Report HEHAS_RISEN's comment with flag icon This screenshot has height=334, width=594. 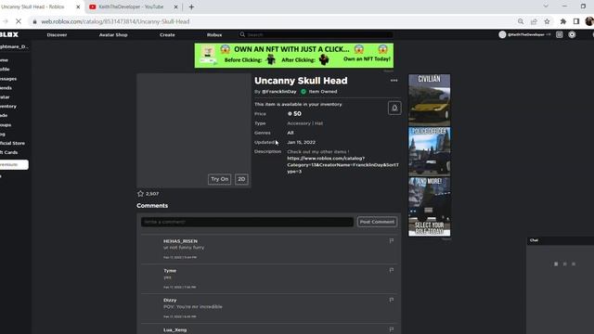(392, 240)
